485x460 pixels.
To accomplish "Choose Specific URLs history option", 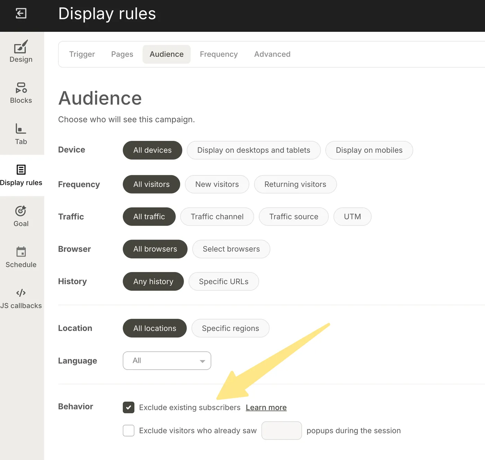I will (x=224, y=281).
